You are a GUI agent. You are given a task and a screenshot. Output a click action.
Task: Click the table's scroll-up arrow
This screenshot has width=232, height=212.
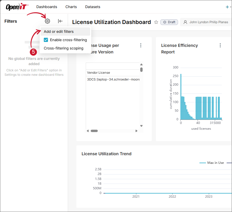pyautogui.click(x=142, y=64)
